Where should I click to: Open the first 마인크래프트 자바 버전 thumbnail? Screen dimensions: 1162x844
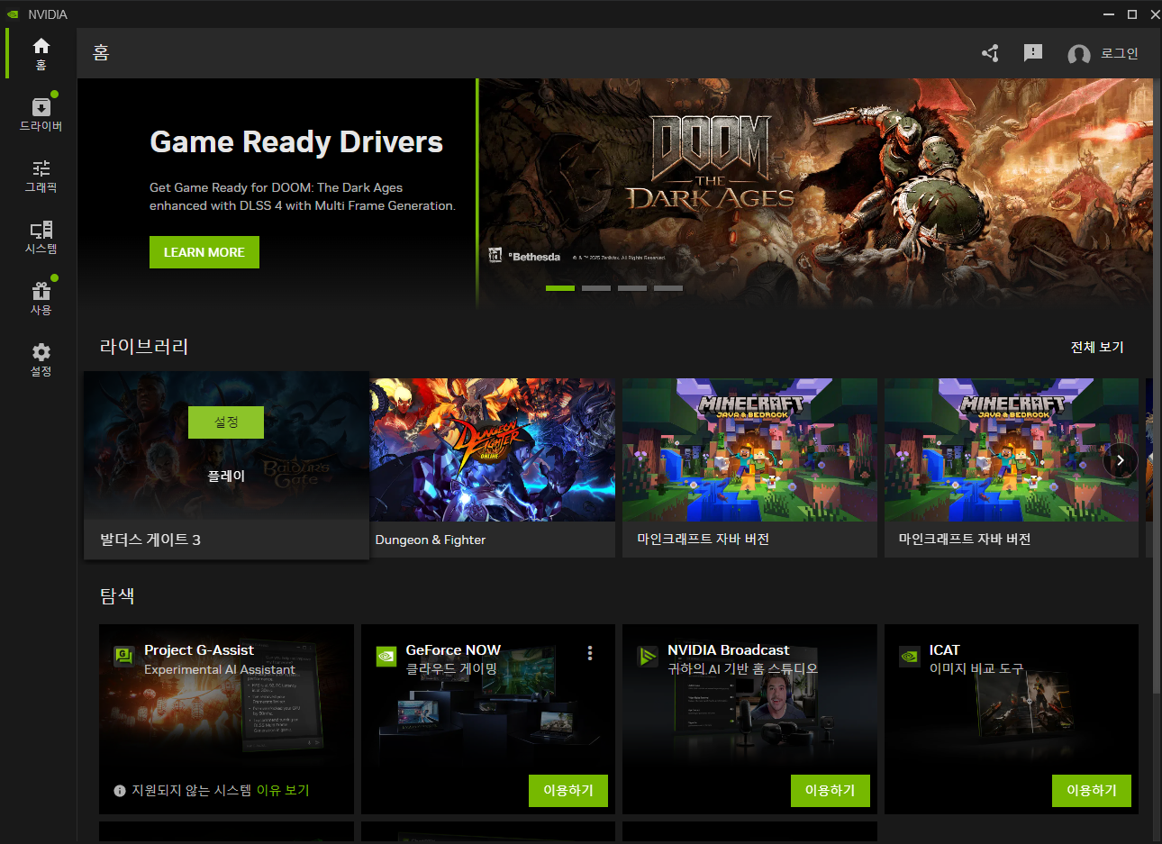click(749, 449)
